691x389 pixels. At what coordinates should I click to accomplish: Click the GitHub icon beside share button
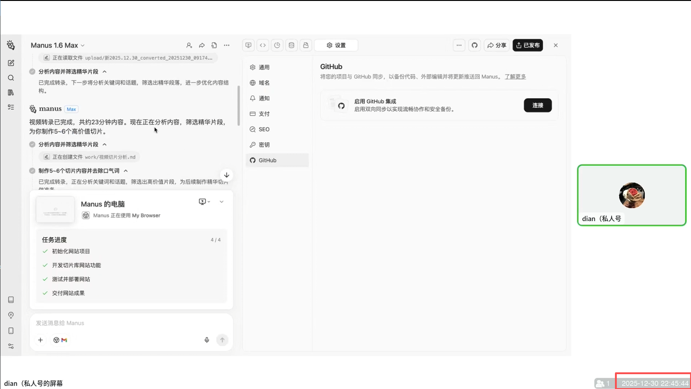474,45
